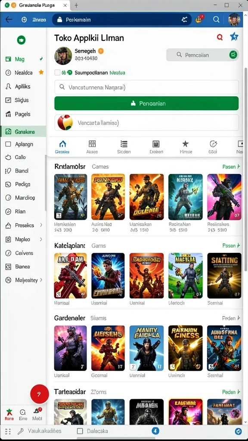This screenshot has height=441, width=248.
Task: Toggle the yellow star beside Nealdca
Action: pyautogui.click(x=41, y=72)
